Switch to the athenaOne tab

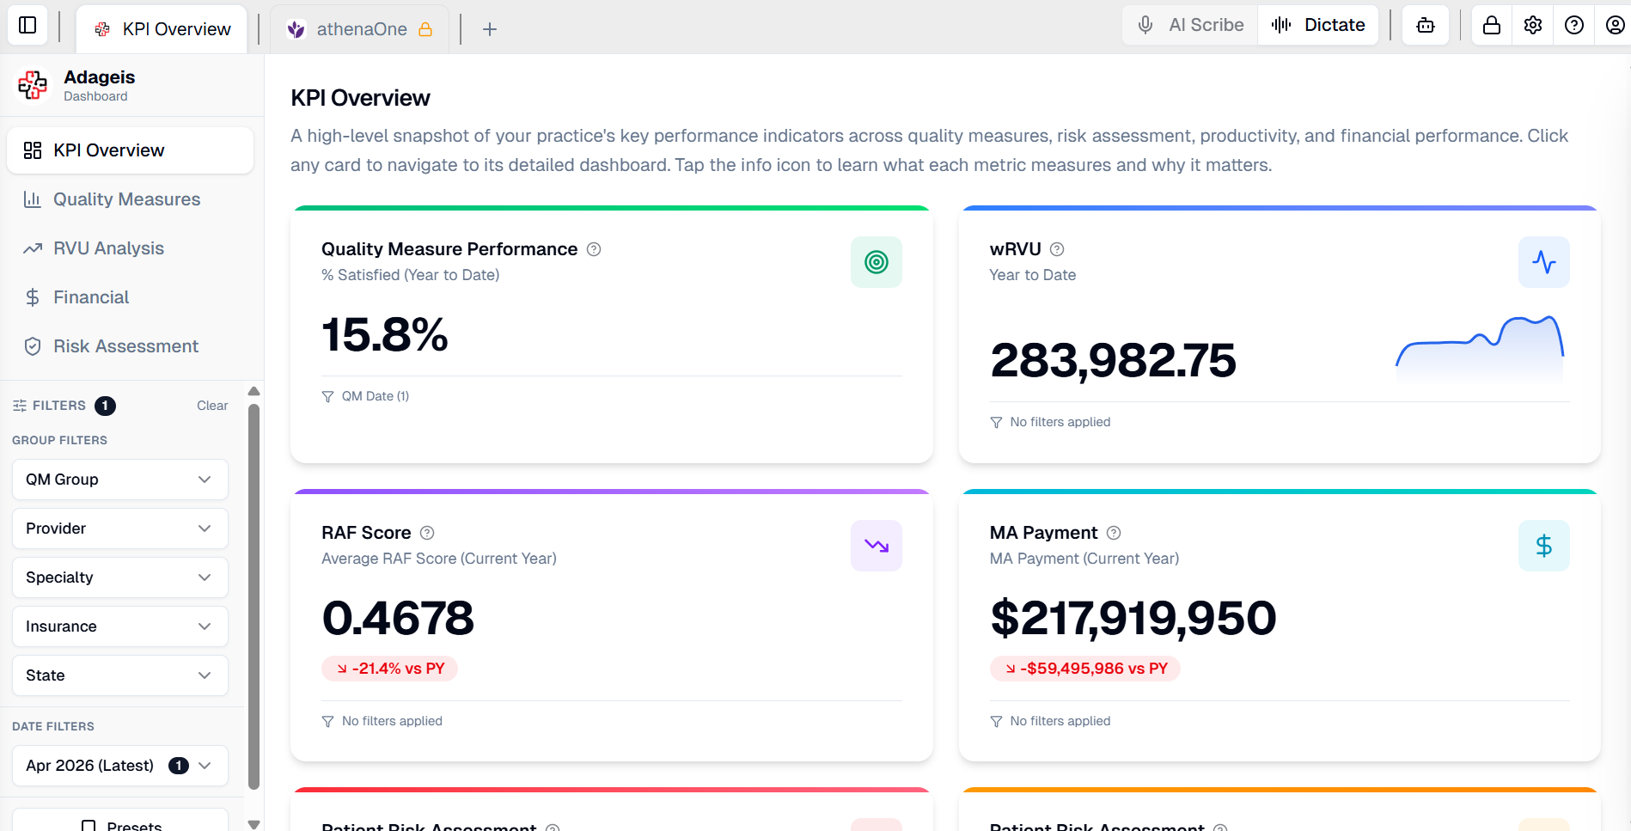359,29
